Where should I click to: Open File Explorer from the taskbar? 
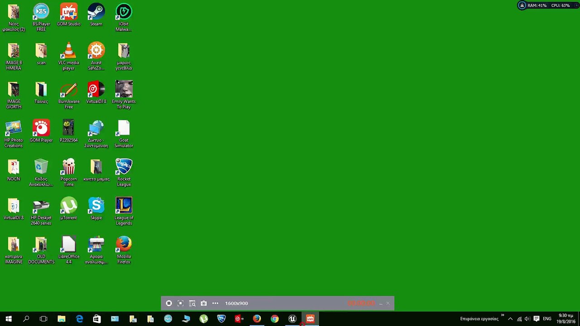click(61, 319)
